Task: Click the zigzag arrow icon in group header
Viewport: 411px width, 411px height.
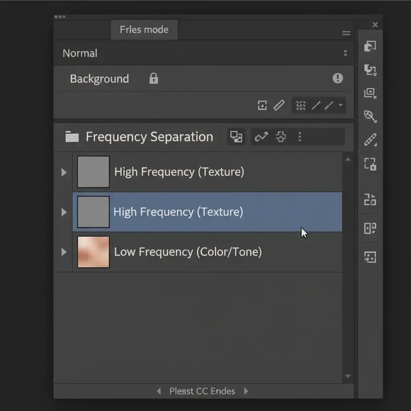Action: (x=261, y=137)
